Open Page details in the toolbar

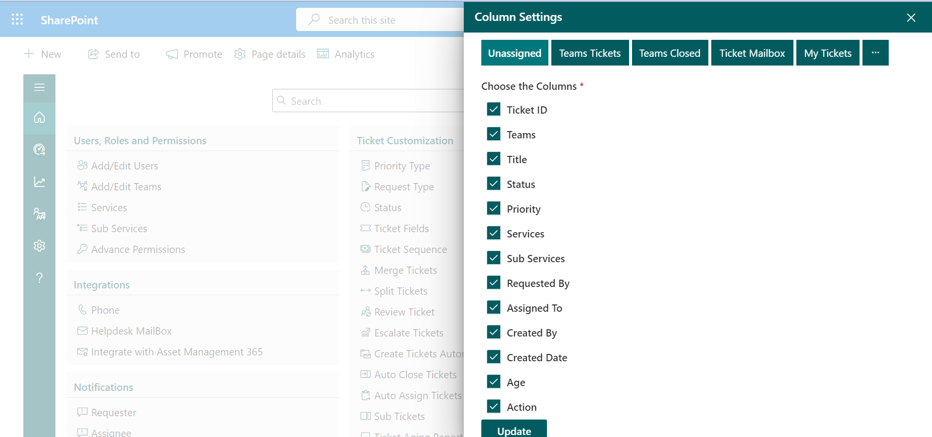click(x=270, y=54)
